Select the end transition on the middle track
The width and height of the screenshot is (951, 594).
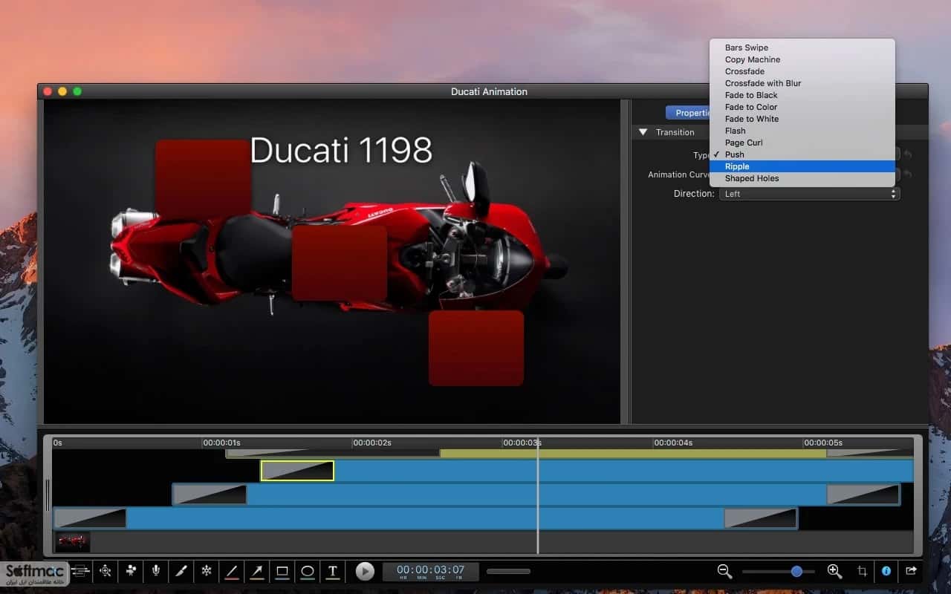pyautogui.click(x=863, y=495)
